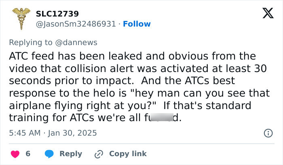Click the tweet's last line 'training for ATCs'
Viewport: 283px width, 165px height.
click(95, 118)
